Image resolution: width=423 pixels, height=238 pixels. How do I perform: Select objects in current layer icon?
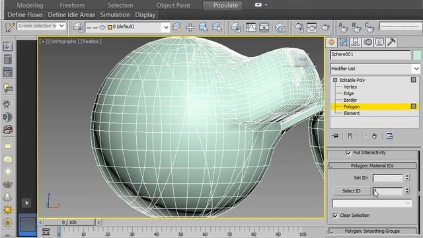tap(203, 27)
